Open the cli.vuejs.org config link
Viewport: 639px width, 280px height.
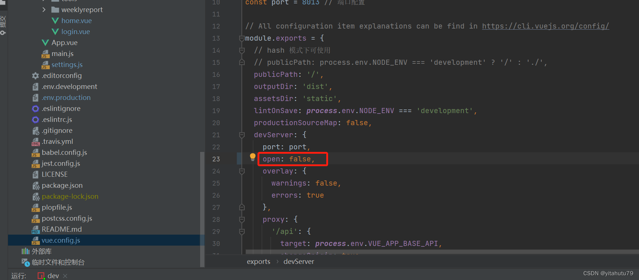click(545, 26)
